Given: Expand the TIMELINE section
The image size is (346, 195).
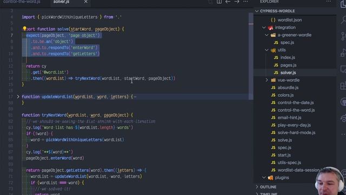Looking at the screenshot, I should coord(257,194).
